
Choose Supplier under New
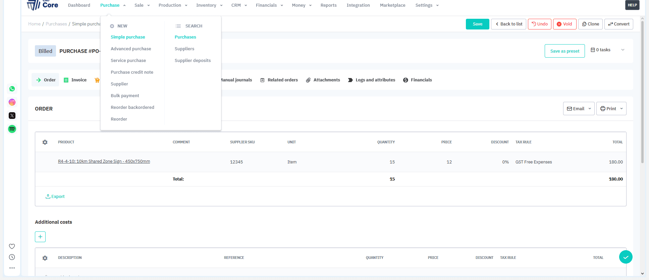tap(119, 84)
